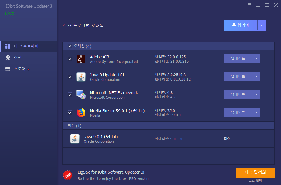Uncheck the Microsoft .NET Framework checkbox
The height and width of the screenshot is (185, 281).
tap(70, 95)
